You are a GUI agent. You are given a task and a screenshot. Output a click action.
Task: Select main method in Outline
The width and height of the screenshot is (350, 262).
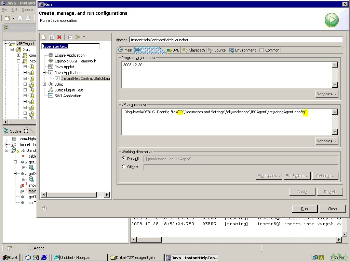[32, 191]
